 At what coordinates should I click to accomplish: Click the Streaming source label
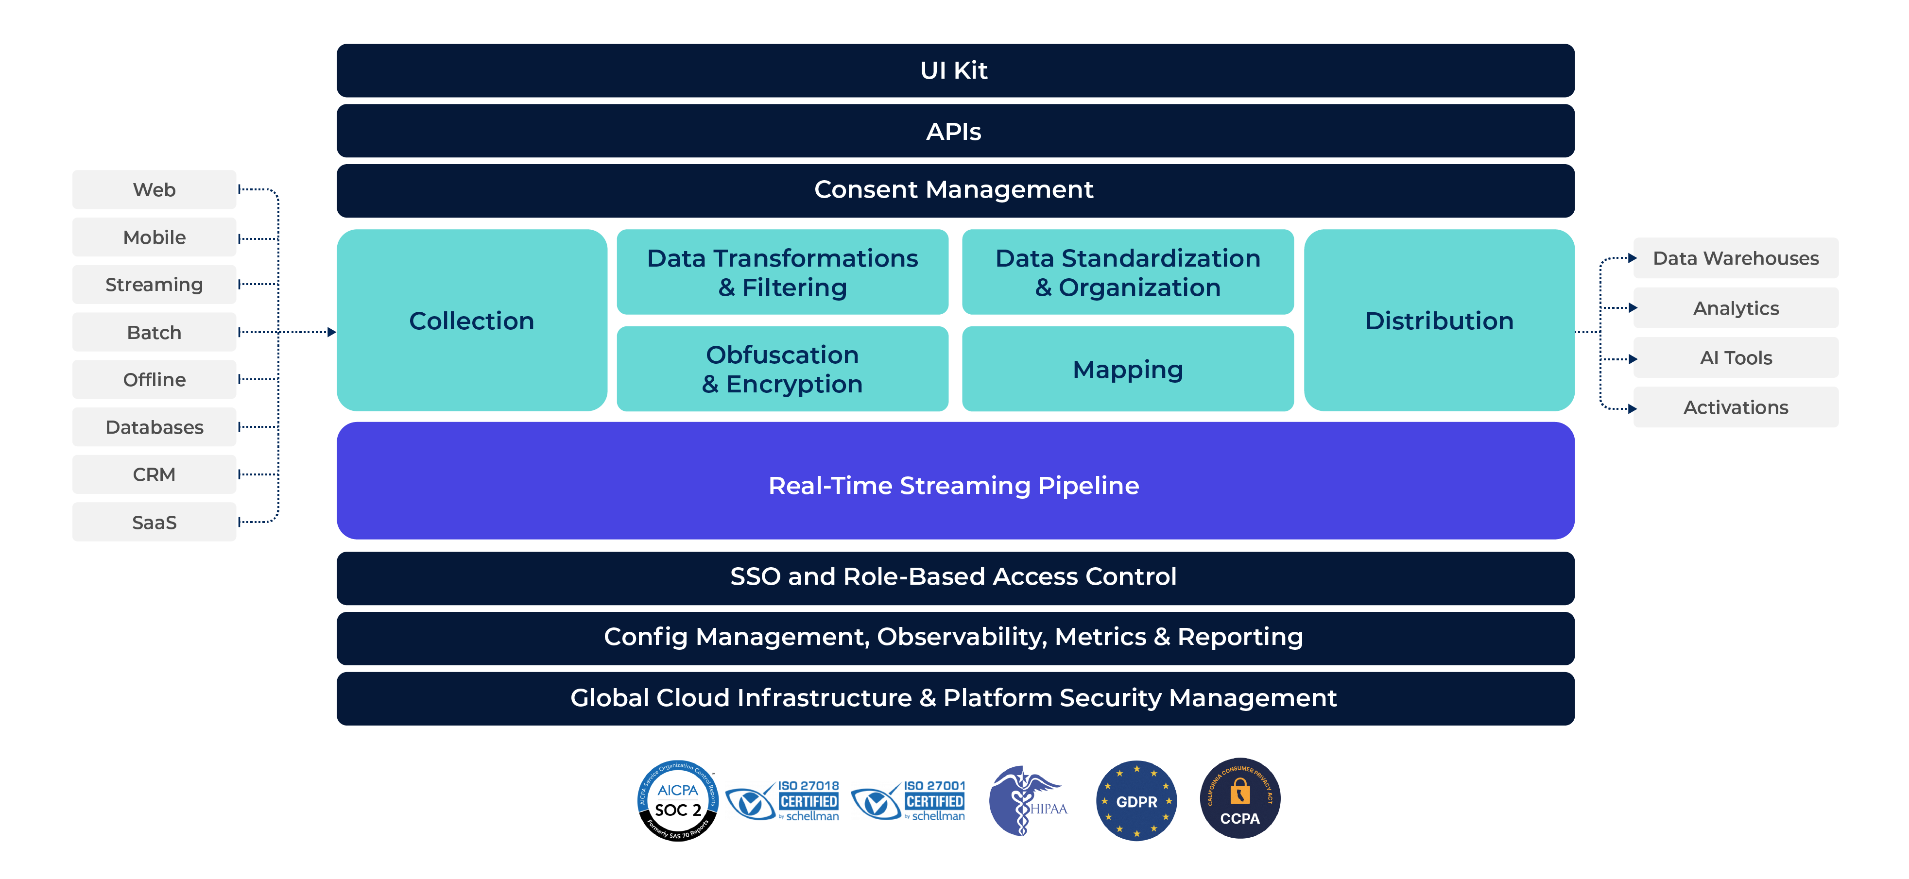coord(154,285)
